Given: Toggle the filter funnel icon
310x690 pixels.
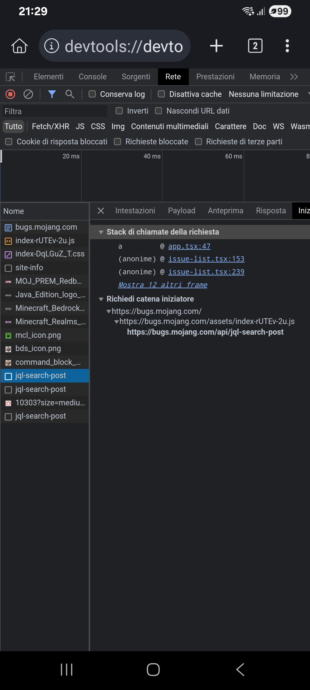Looking at the screenshot, I should (x=52, y=94).
